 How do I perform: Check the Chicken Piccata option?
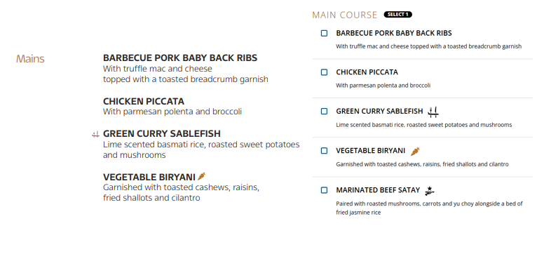pyautogui.click(x=324, y=72)
